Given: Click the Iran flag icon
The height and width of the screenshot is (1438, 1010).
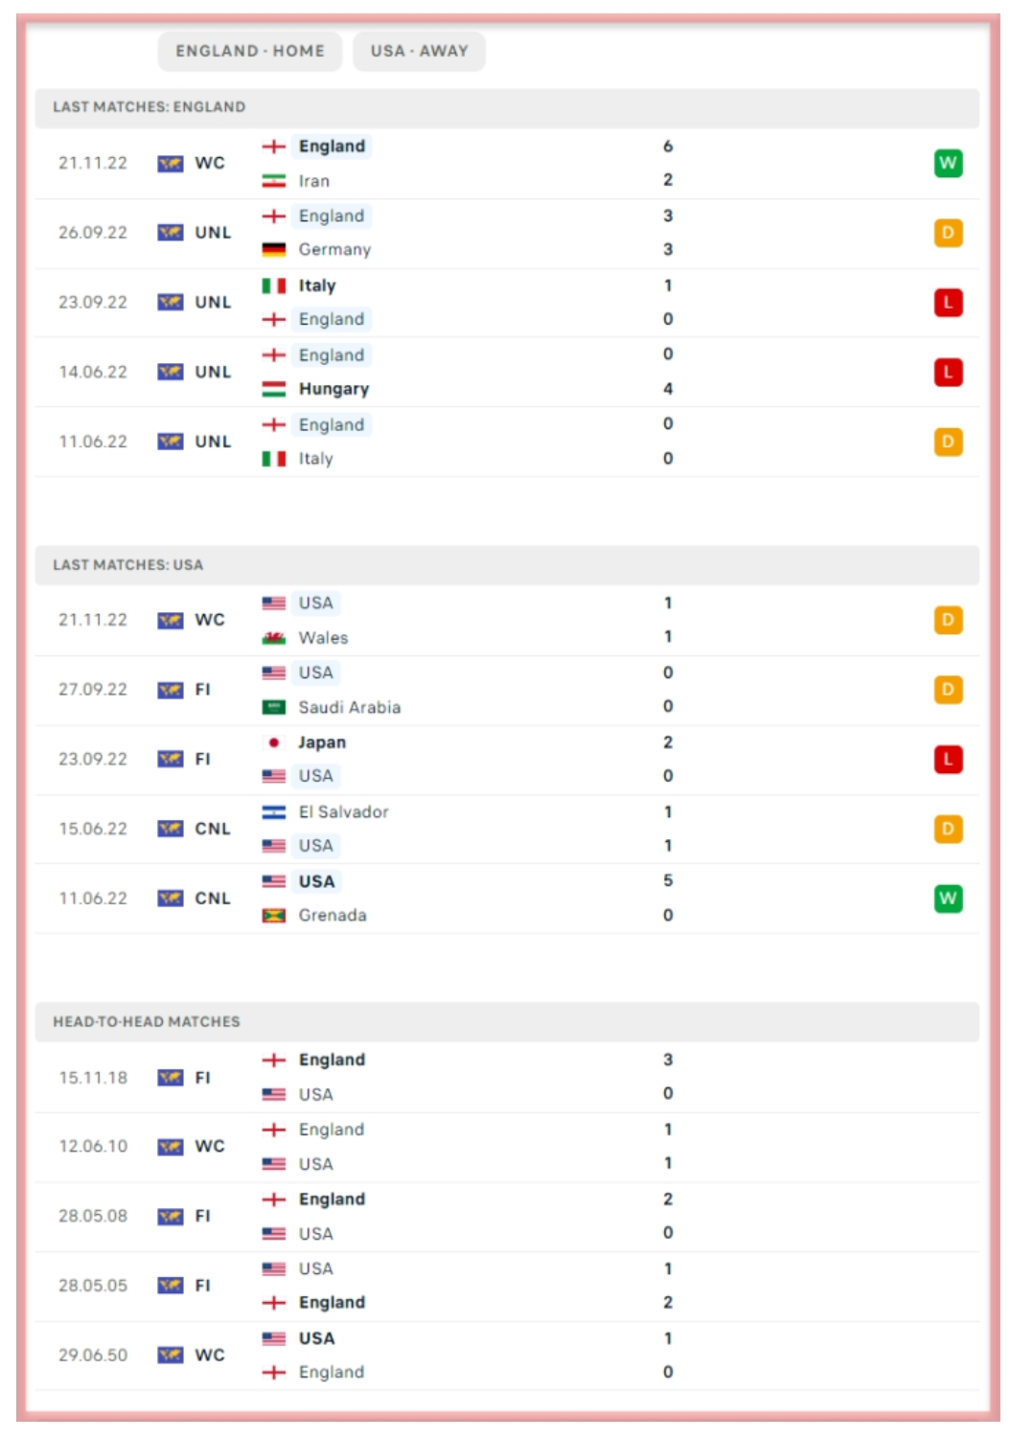Looking at the screenshot, I should [x=274, y=181].
